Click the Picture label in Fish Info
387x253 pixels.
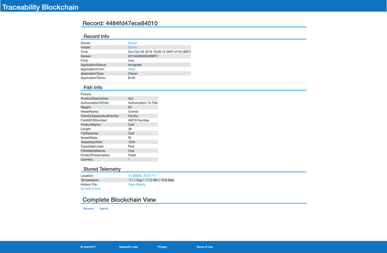click(86, 94)
